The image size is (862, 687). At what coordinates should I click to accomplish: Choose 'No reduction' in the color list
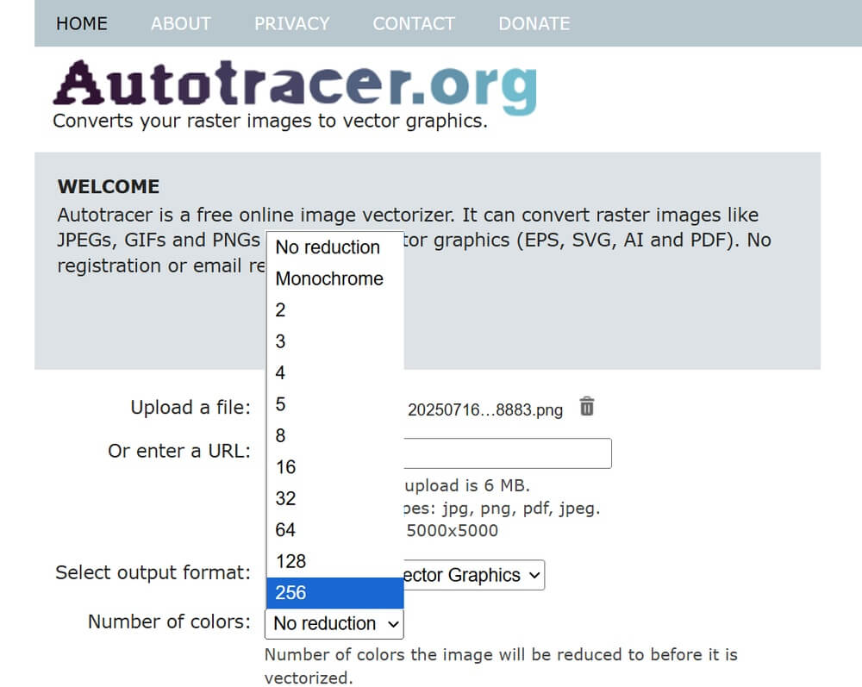coord(334,247)
